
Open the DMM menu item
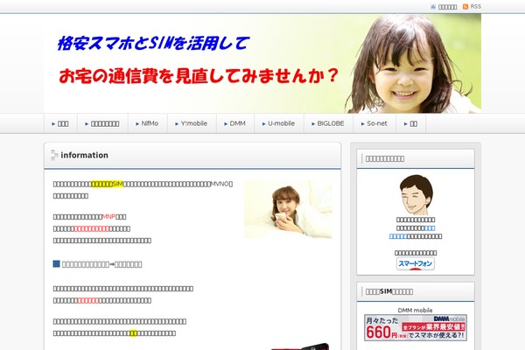[x=237, y=123]
